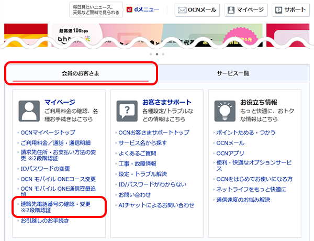Image resolution: width=314 pixels, height=241 pixels.
Task: Click the 毎日見たいニュース tooltip text
Action: click(96, 9)
